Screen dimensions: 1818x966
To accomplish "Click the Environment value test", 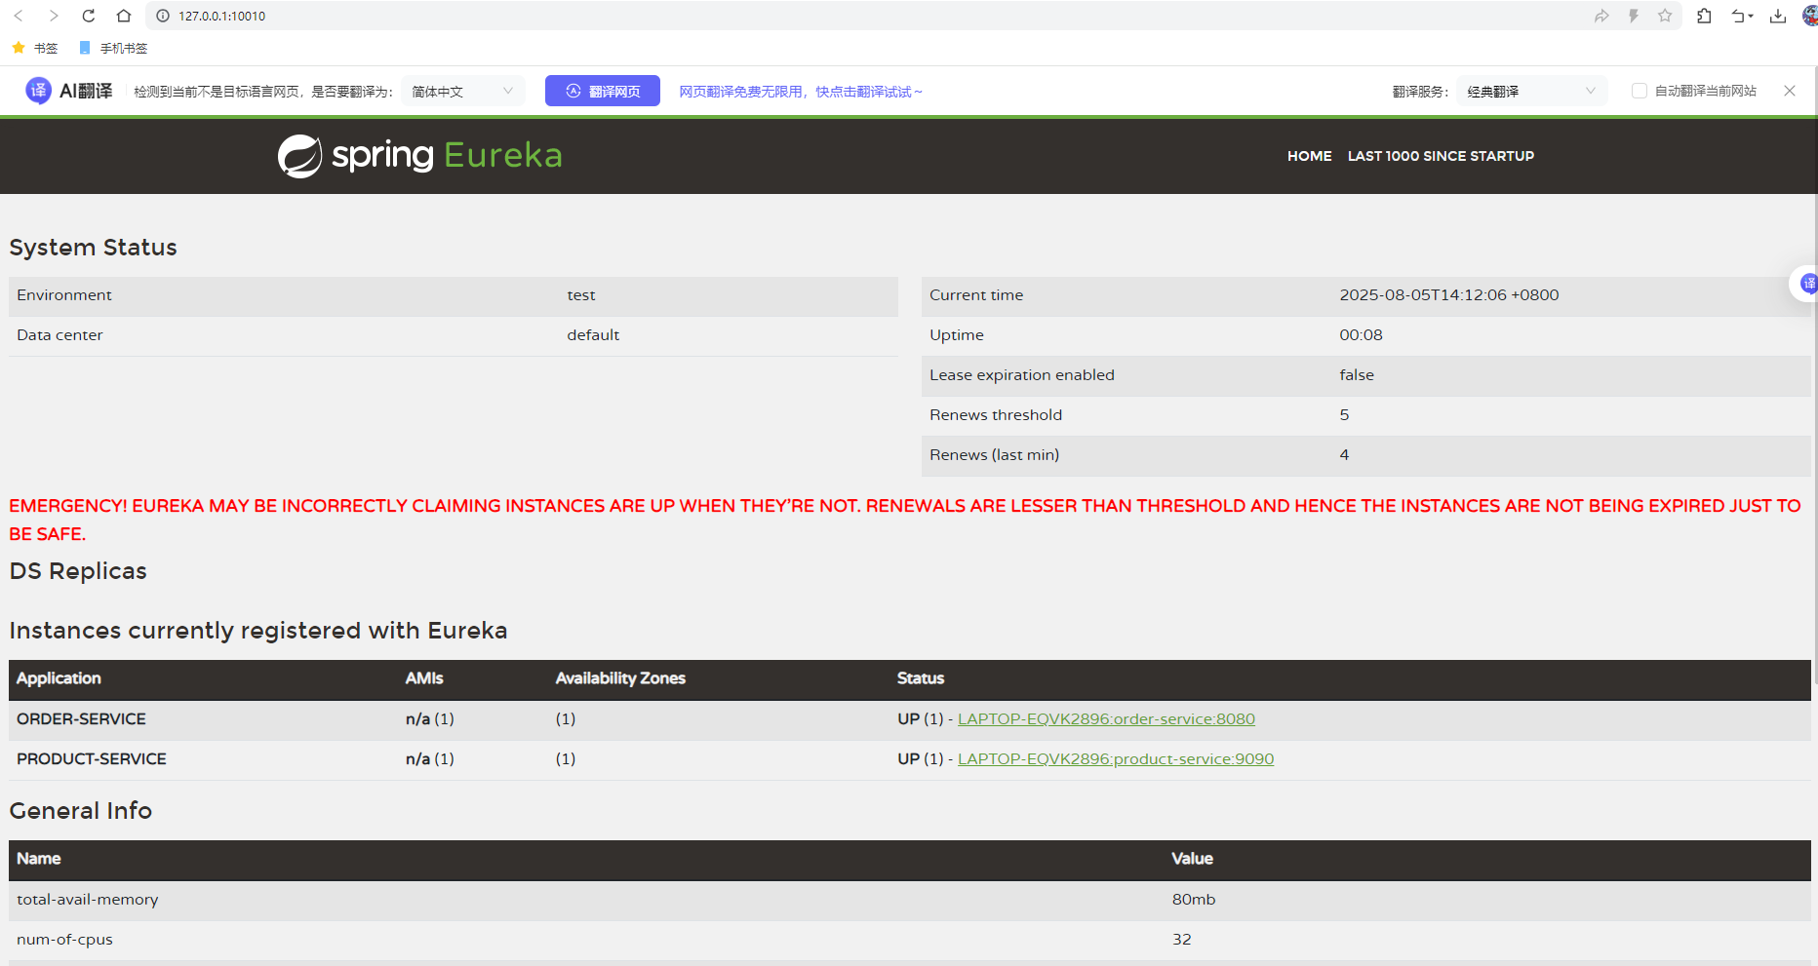I will point(581,295).
